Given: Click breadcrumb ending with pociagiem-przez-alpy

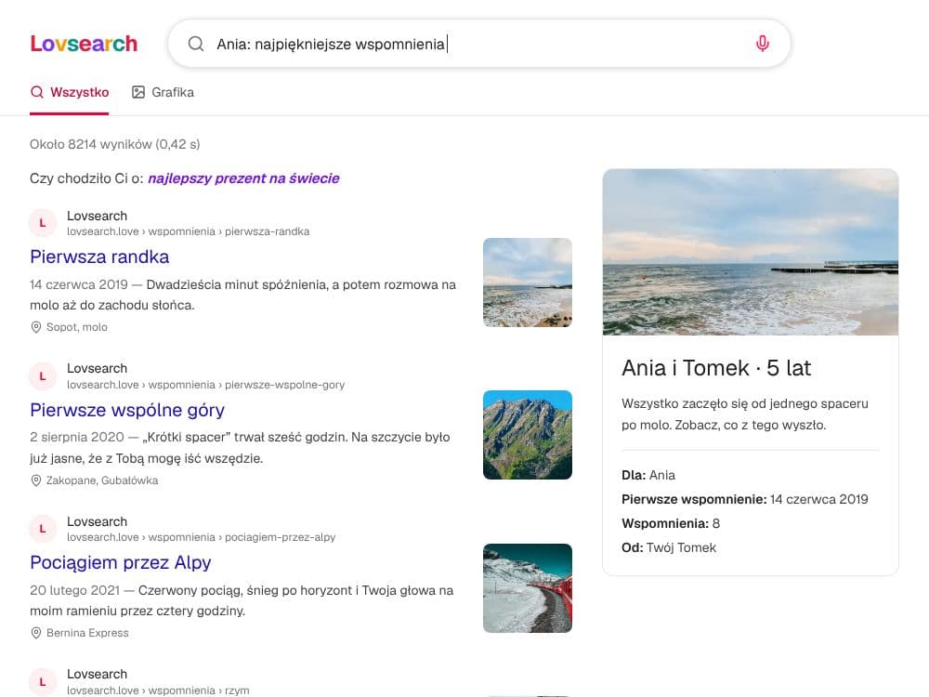Looking at the screenshot, I should (x=201, y=537).
